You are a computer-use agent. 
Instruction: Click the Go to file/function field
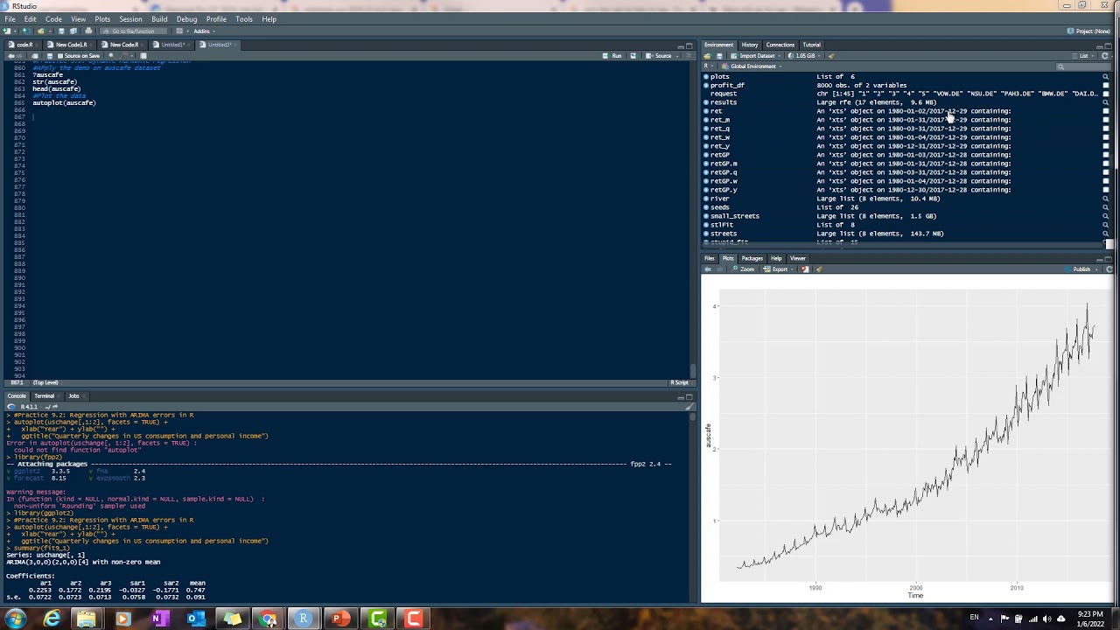tap(133, 31)
